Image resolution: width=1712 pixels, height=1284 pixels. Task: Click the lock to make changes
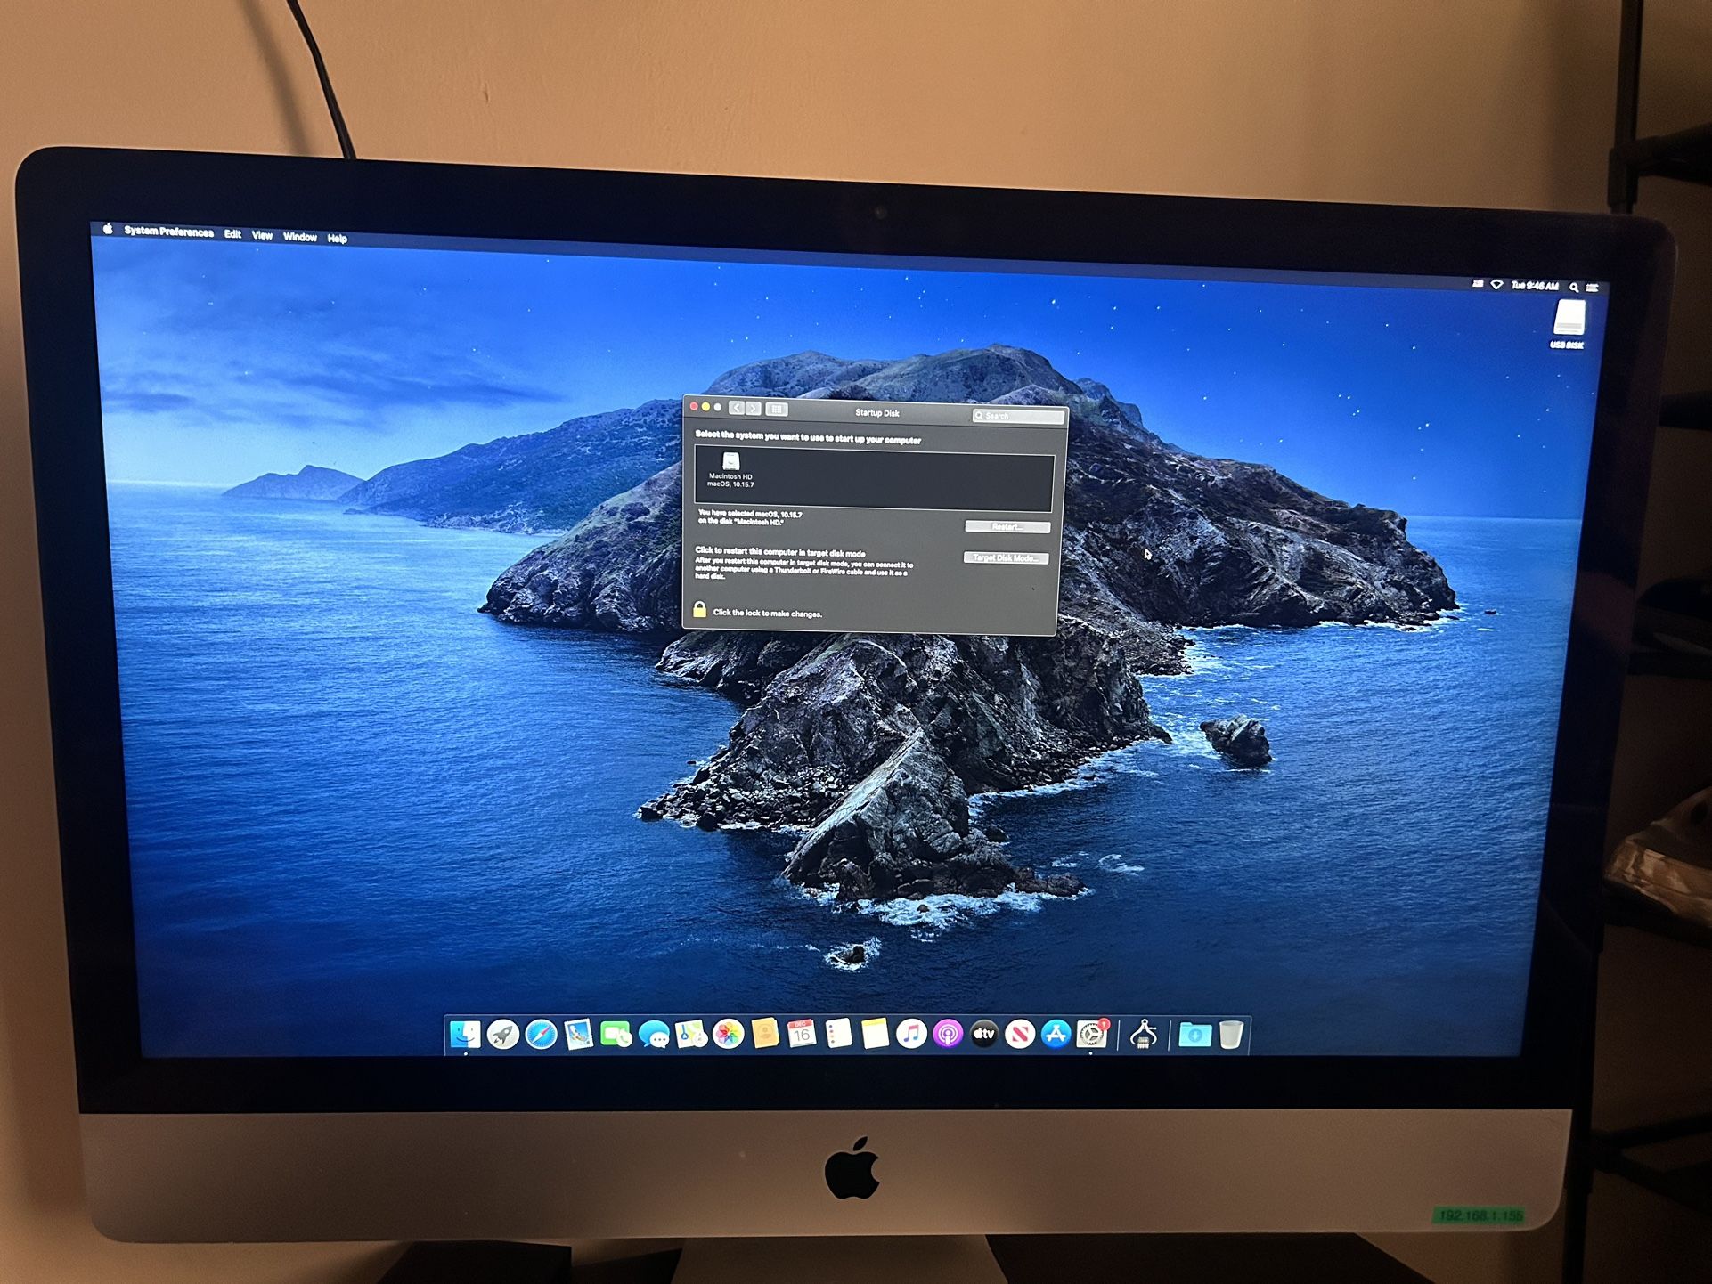(x=700, y=610)
